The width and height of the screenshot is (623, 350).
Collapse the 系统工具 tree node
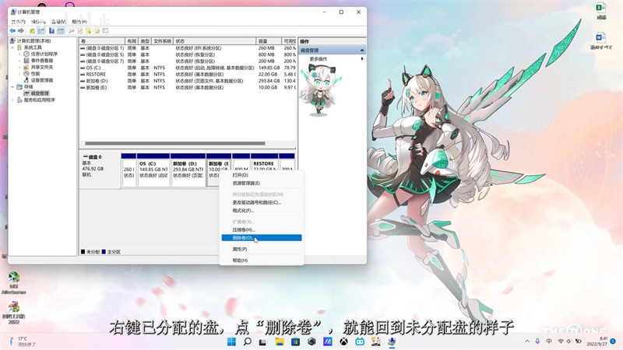12,47
